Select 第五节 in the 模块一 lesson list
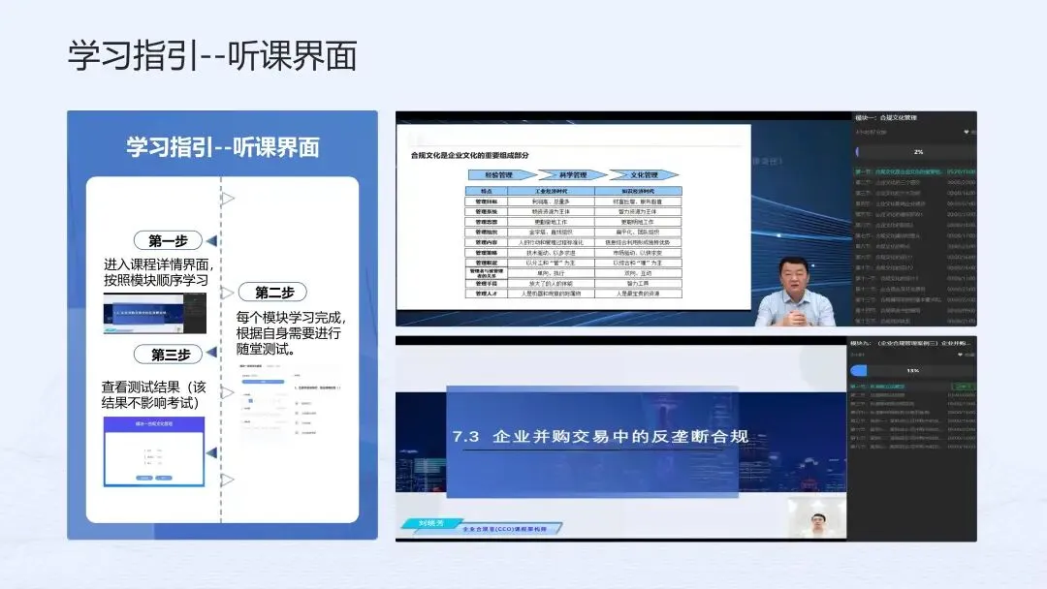Image resolution: width=1047 pixels, height=589 pixels. point(915,214)
